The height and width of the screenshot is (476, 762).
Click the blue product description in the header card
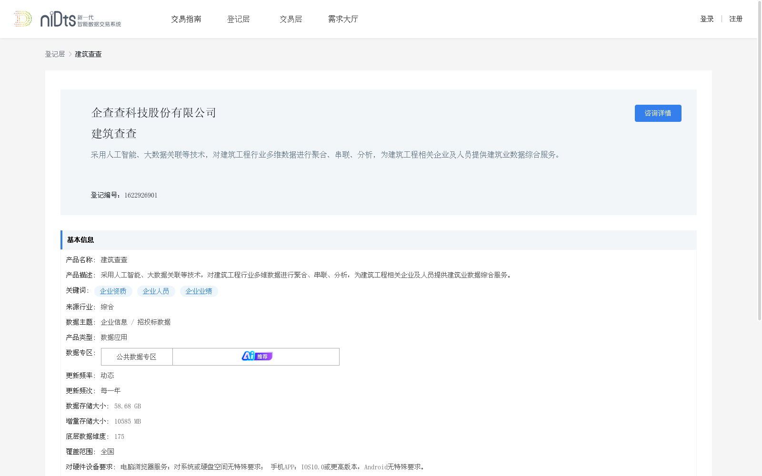click(x=327, y=155)
